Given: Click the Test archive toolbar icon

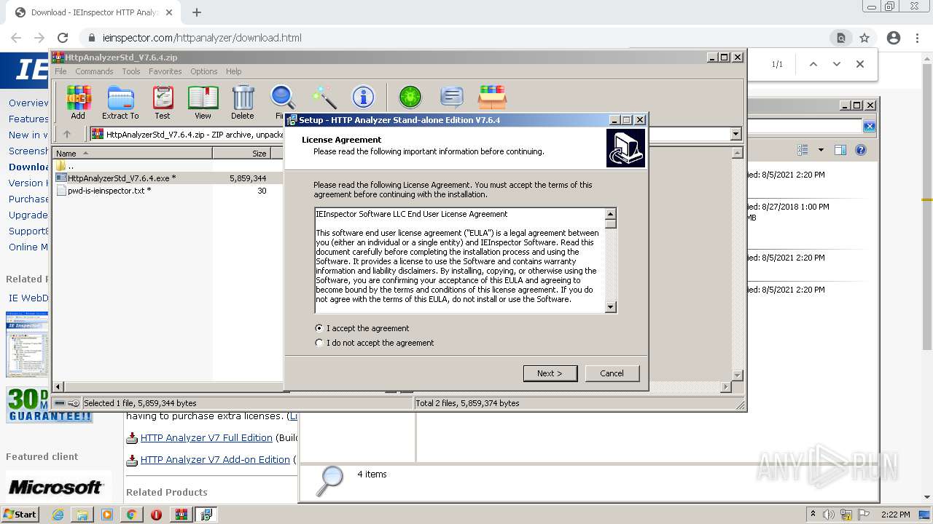Looking at the screenshot, I should tap(163, 102).
